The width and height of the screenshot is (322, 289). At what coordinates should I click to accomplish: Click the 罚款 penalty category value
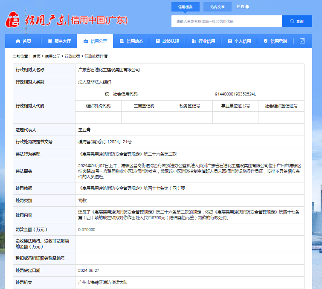tap(82, 200)
